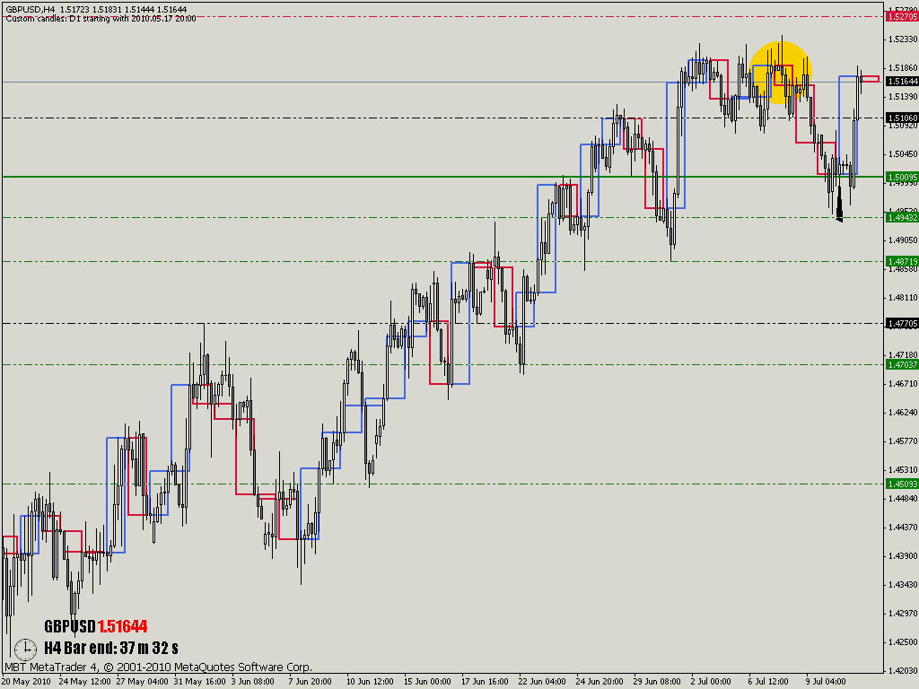This screenshot has width=919, height=689.
Task: Click the 1.45310 price scale value
Action: (x=903, y=470)
